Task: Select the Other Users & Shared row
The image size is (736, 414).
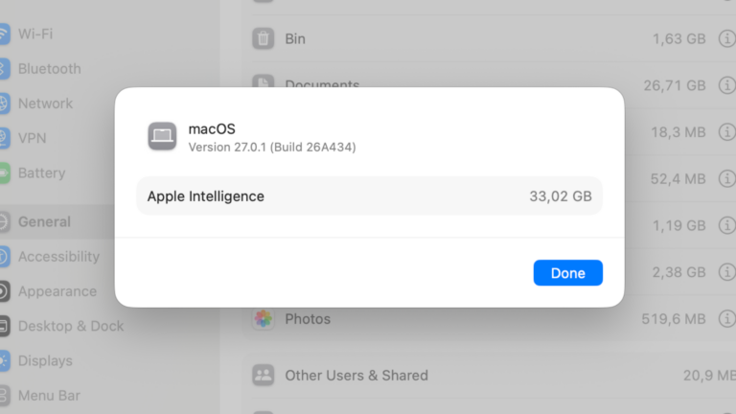Action: (x=489, y=375)
